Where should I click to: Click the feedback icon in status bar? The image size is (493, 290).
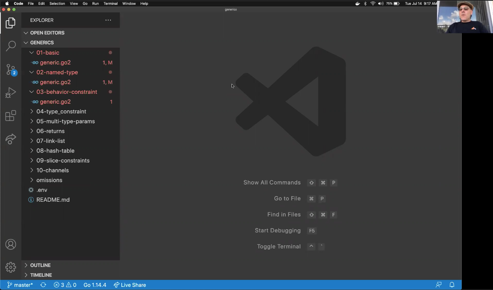(x=439, y=285)
